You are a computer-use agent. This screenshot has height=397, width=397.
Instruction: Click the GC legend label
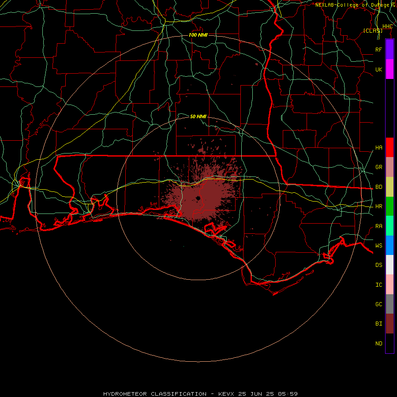(378, 304)
